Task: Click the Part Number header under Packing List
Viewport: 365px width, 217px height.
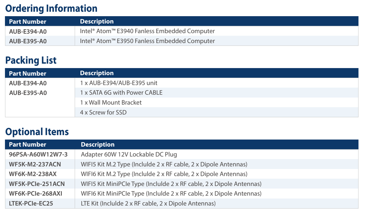Action: click(28, 74)
